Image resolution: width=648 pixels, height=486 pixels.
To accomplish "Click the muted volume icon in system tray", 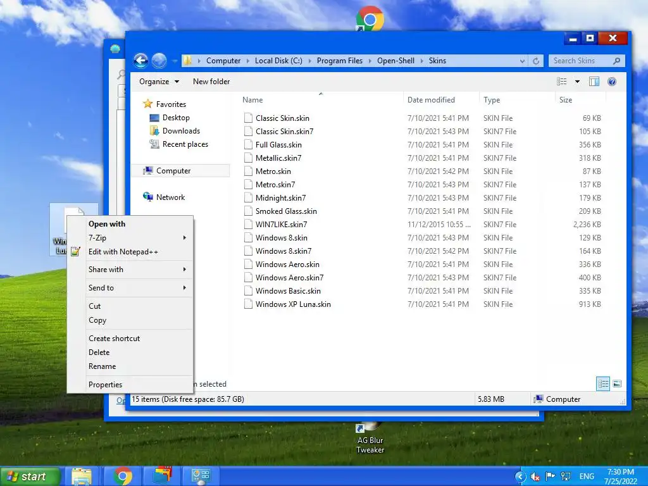I will pyautogui.click(x=535, y=477).
